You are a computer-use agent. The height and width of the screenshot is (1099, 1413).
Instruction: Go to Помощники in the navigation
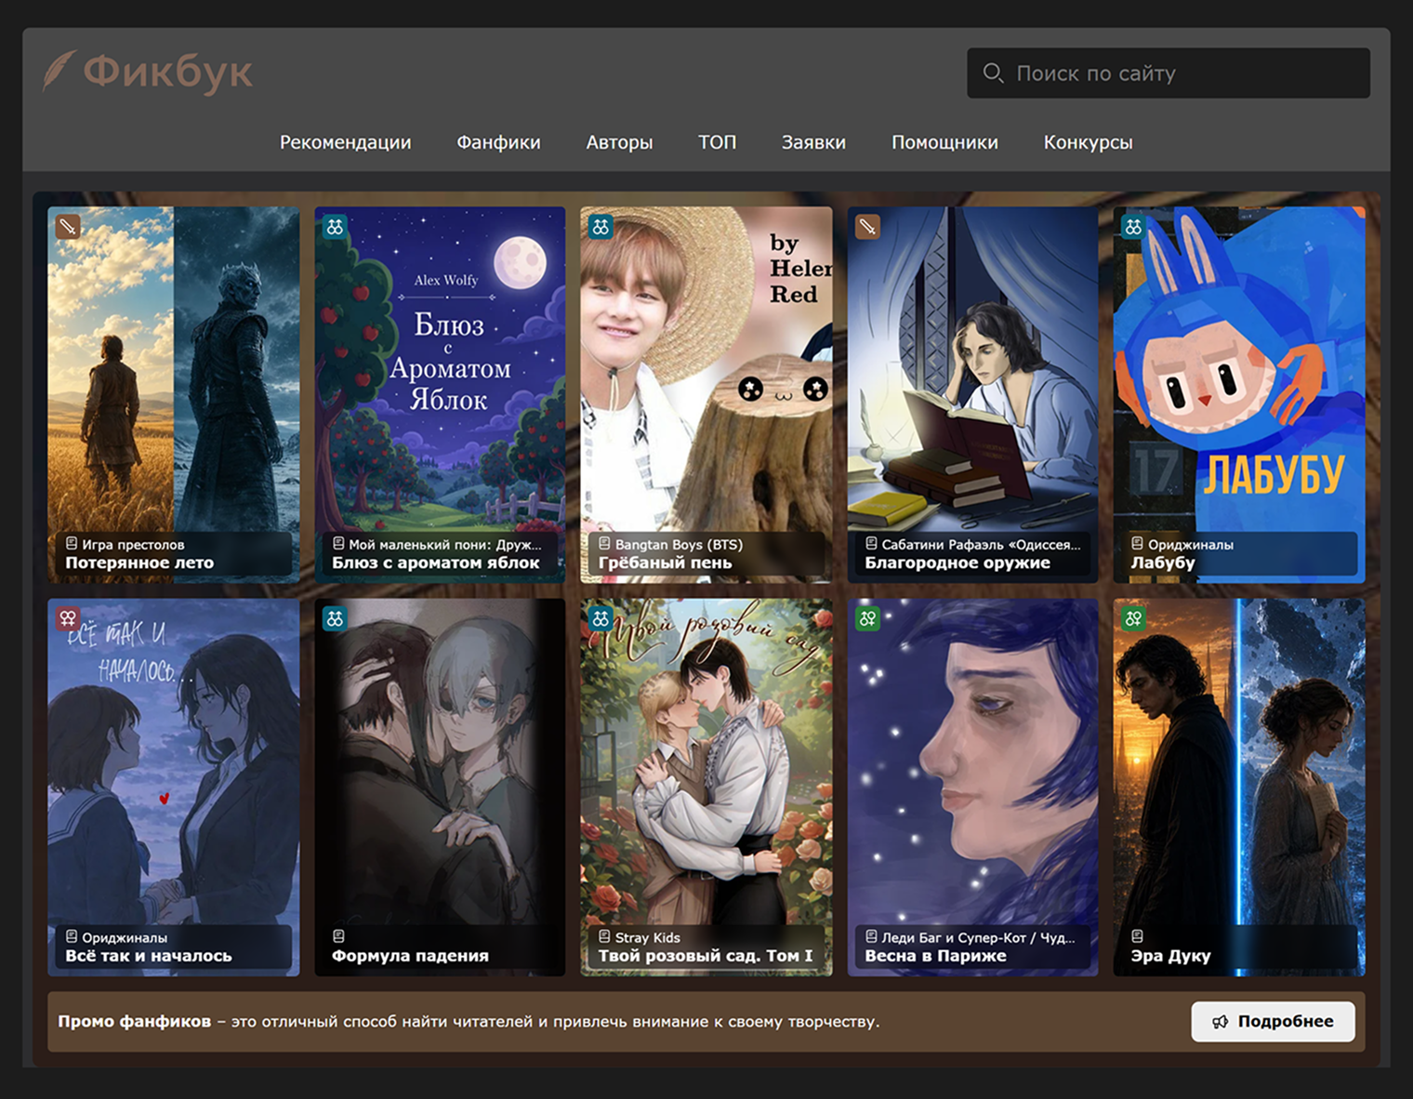tap(944, 142)
